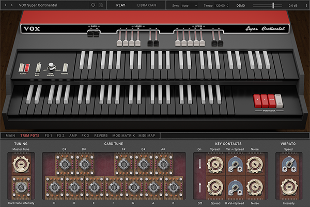Click the Vibrato Intensity trim pot
The image size is (310, 207).
289,187
